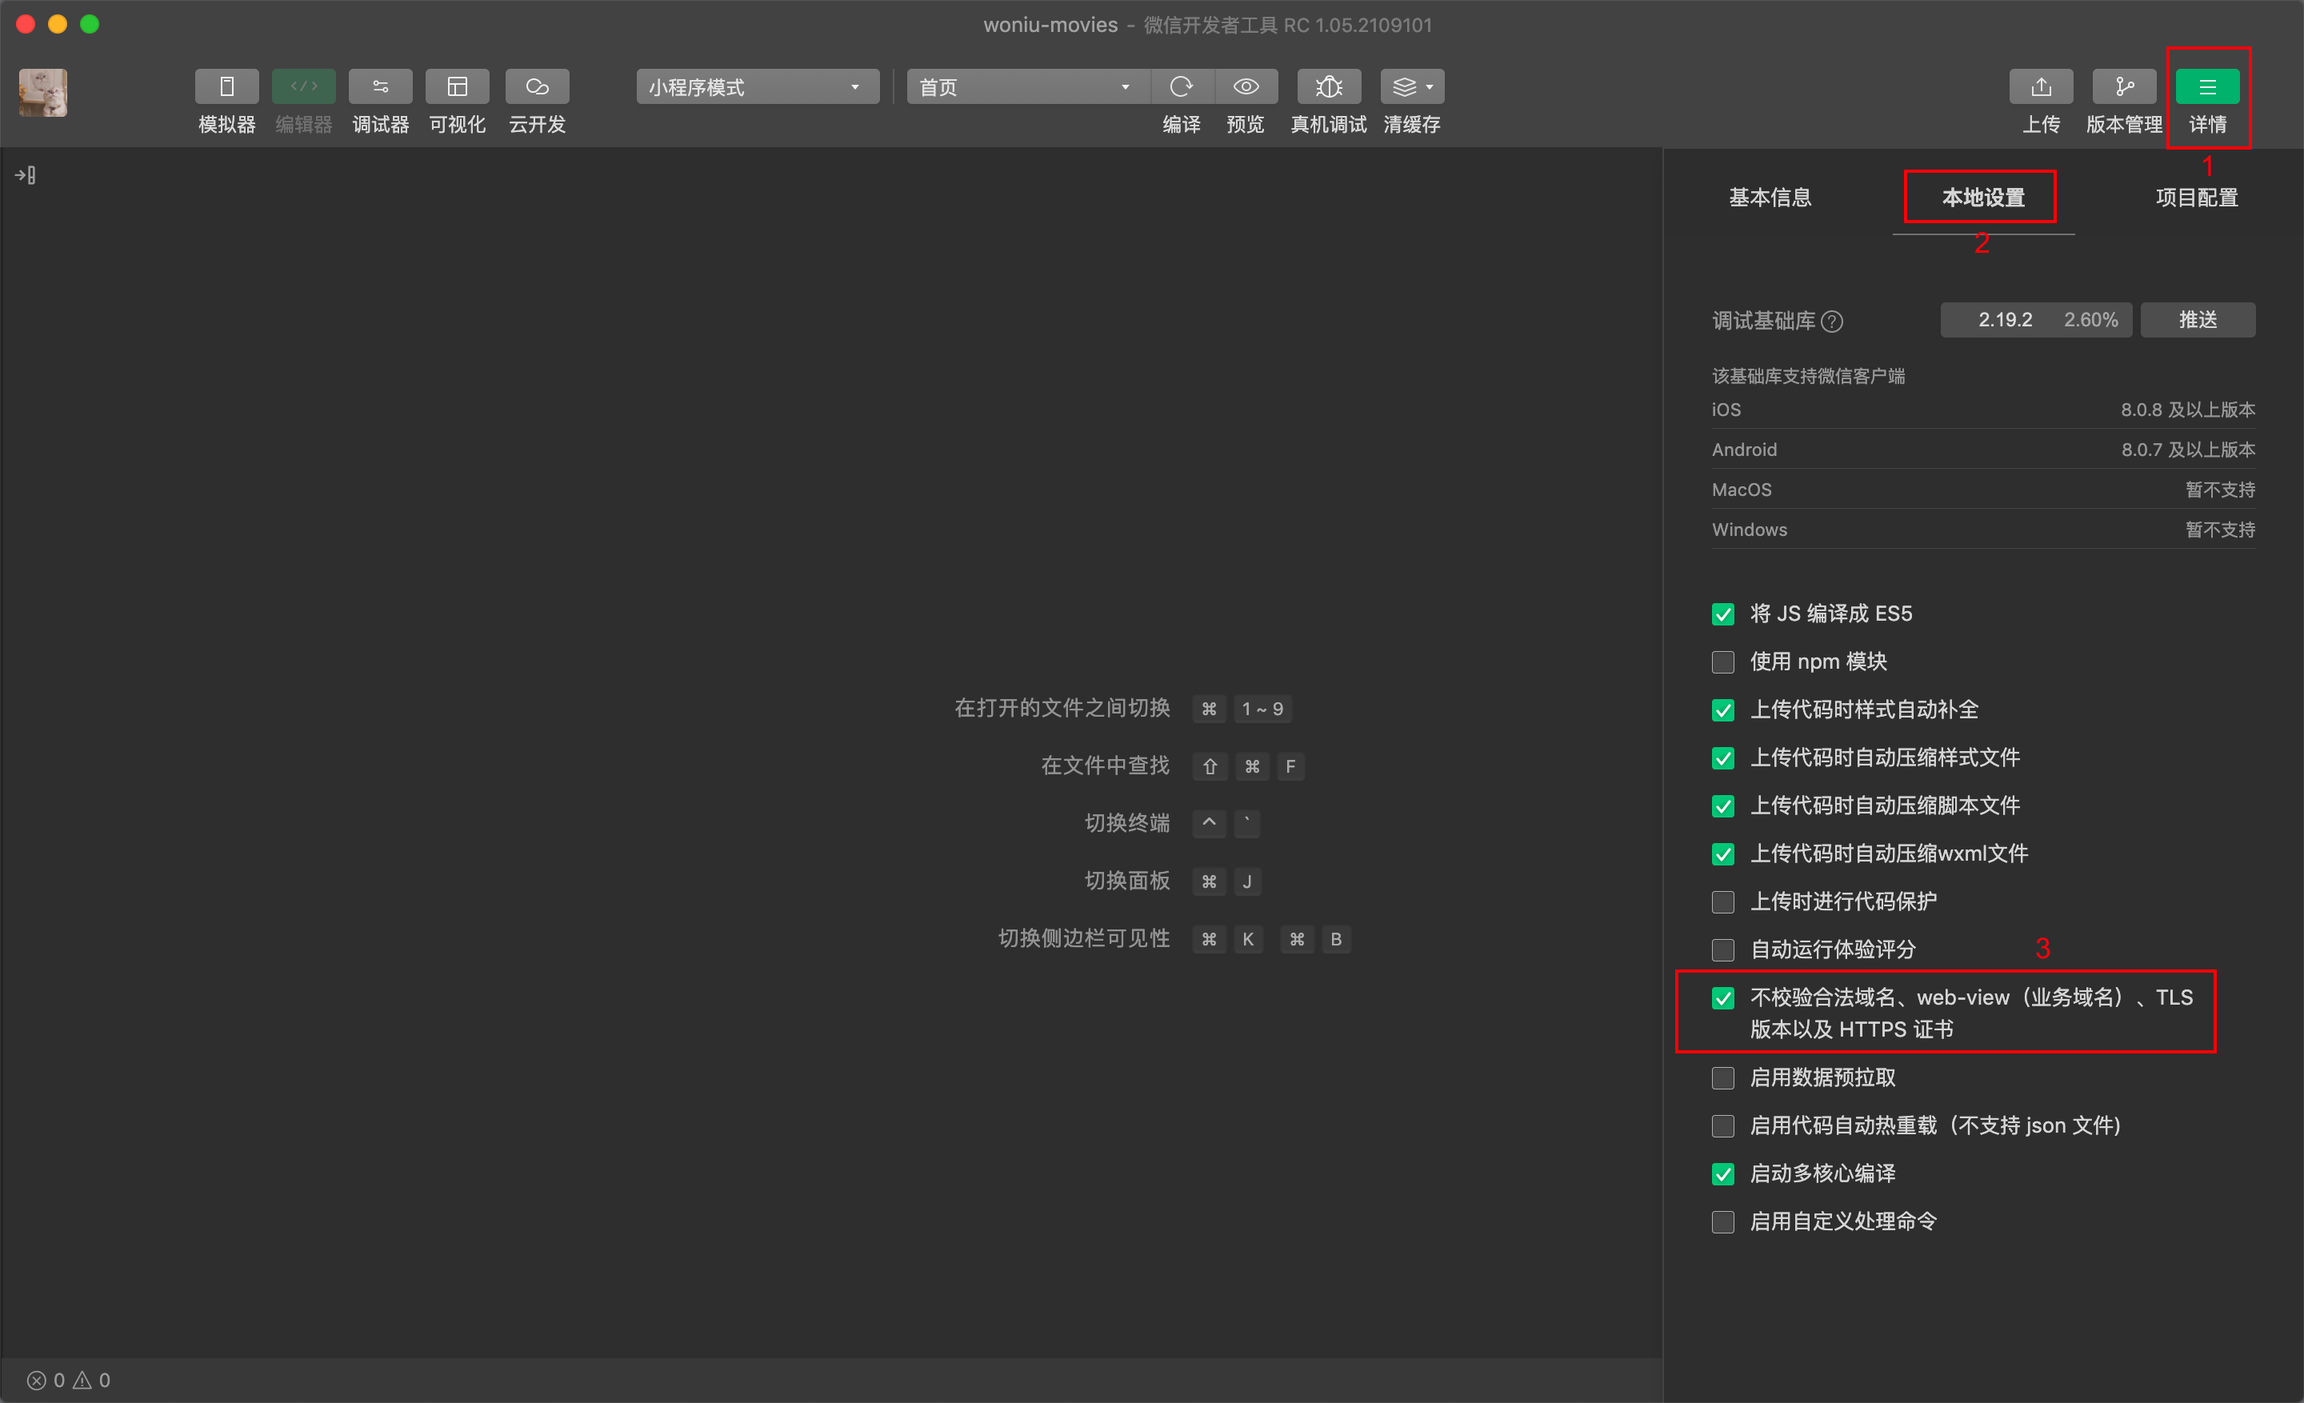Enable 启用代码自动热重载 checkbox
Viewport: 2304px width, 1403px height.
[1723, 1126]
